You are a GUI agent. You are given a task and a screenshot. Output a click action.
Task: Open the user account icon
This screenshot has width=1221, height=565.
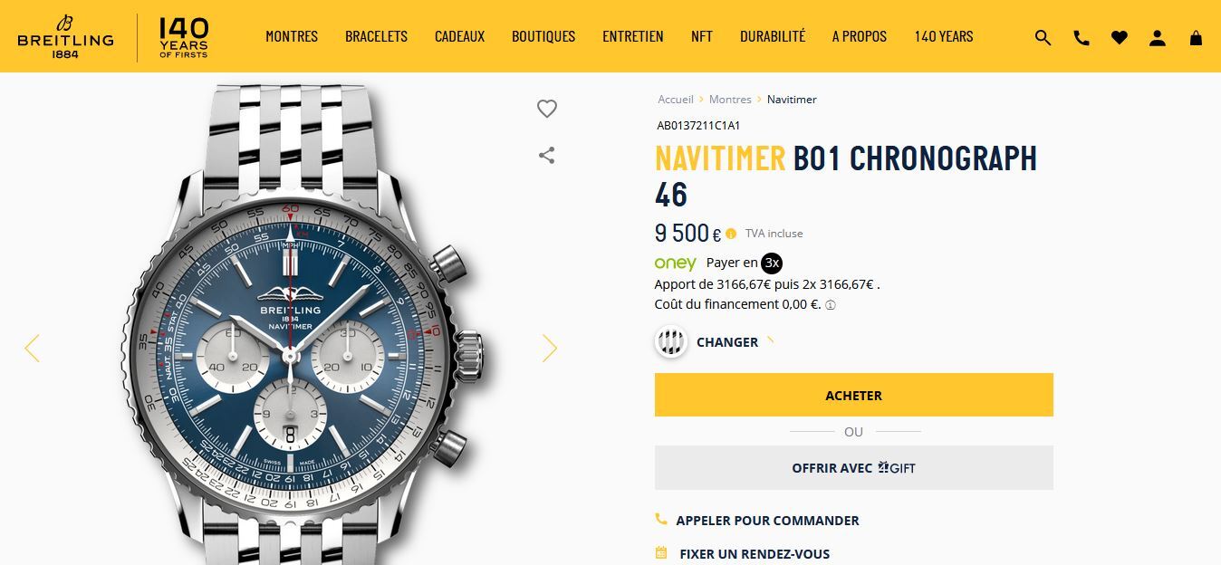(x=1158, y=37)
